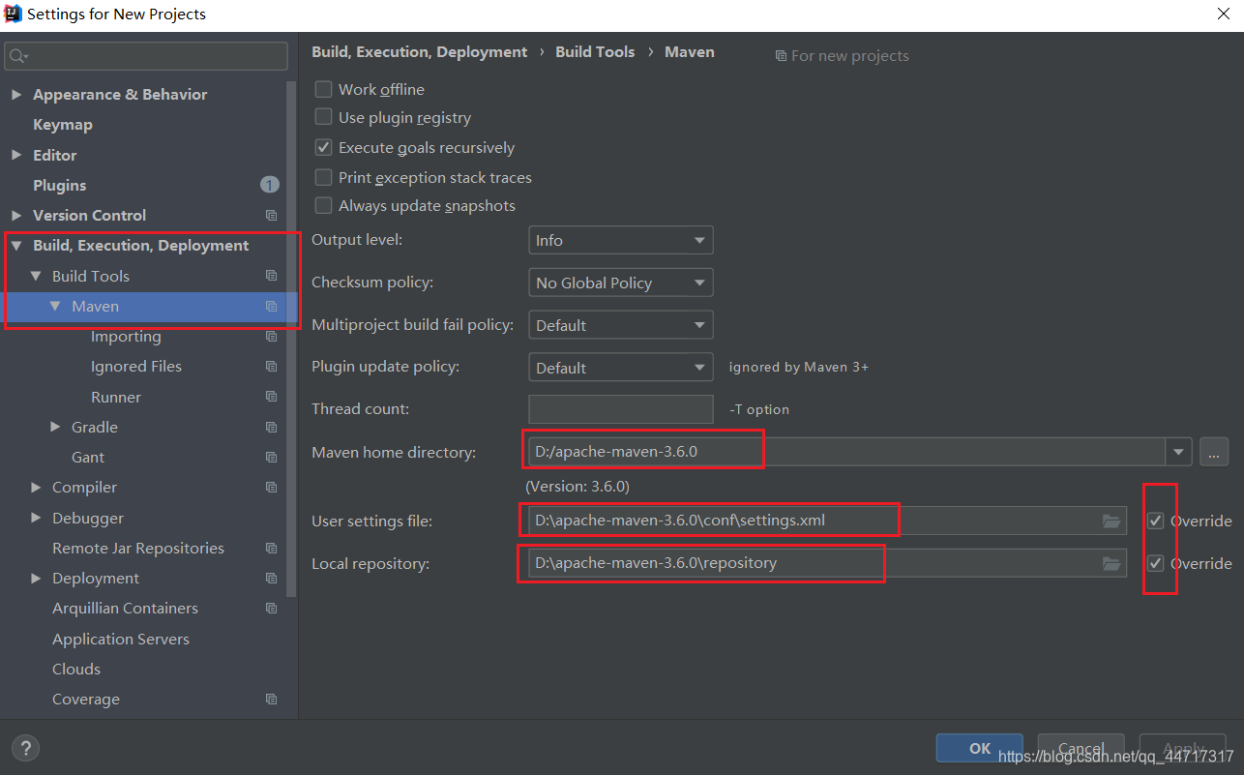Enable Always update snapshots checkbox
This screenshot has height=775, width=1244.
[324, 206]
